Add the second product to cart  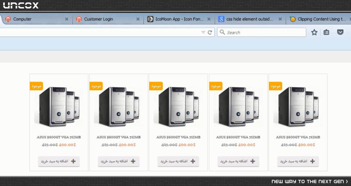[119, 161]
